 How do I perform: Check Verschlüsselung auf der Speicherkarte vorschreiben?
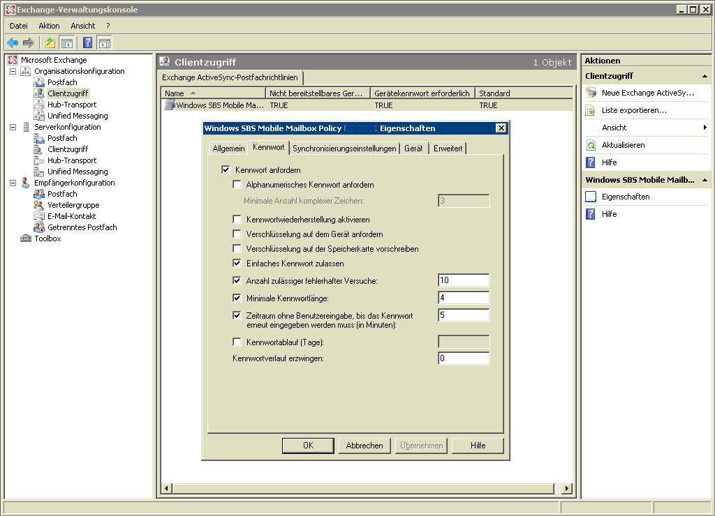pos(237,249)
